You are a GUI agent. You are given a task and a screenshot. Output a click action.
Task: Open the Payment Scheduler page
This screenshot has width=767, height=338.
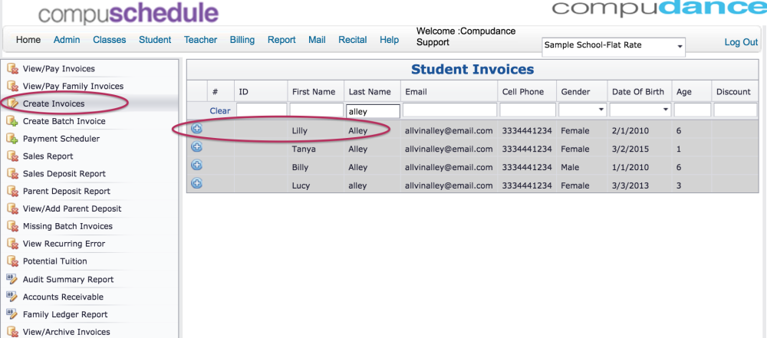tap(61, 139)
